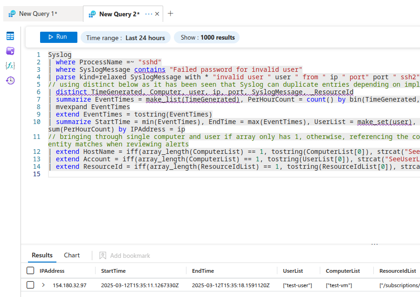This screenshot has width=420, height=297.
Task: Change Show 1000 results limit
Action: 207,37
